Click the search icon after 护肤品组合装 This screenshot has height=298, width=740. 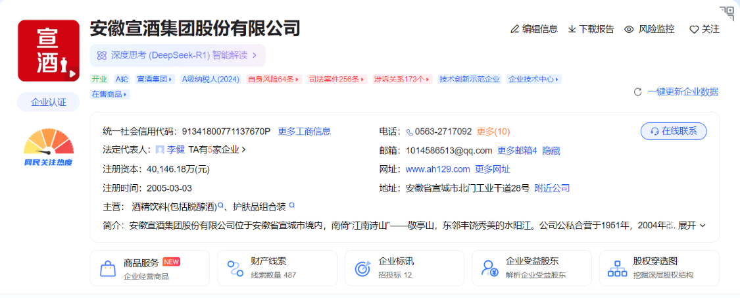pyautogui.click(x=291, y=206)
